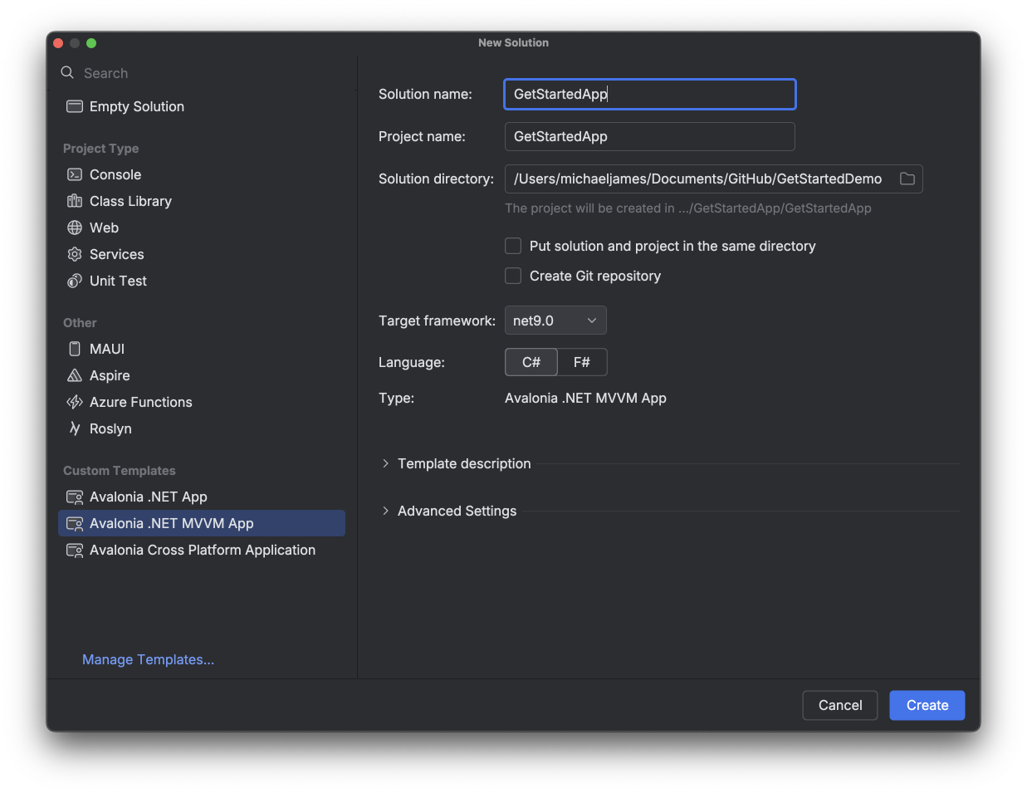Select the Web project type icon
Screen dimensions: 1027x793
point(75,228)
